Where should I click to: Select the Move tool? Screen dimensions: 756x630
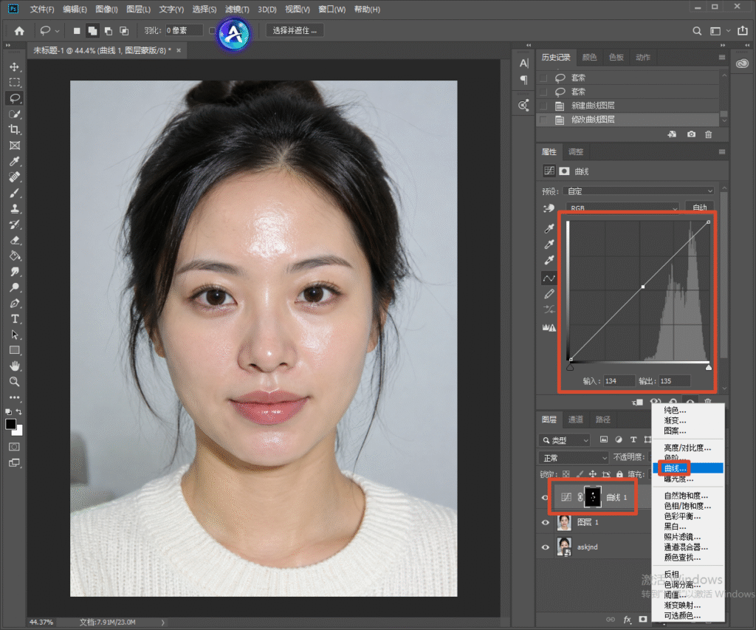point(15,66)
